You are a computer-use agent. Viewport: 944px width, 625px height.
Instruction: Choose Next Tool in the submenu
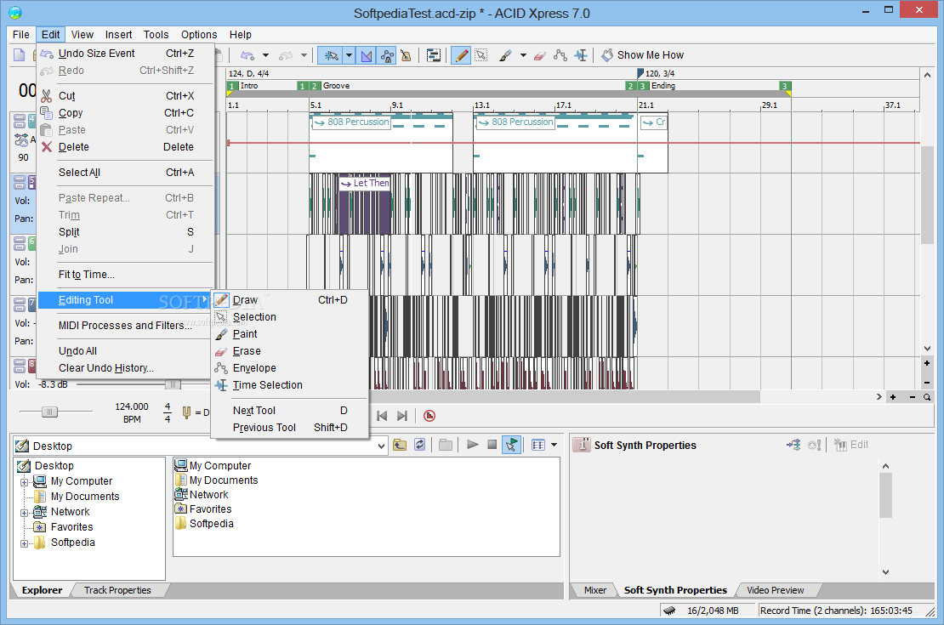pyautogui.click(x=290, y=410)
